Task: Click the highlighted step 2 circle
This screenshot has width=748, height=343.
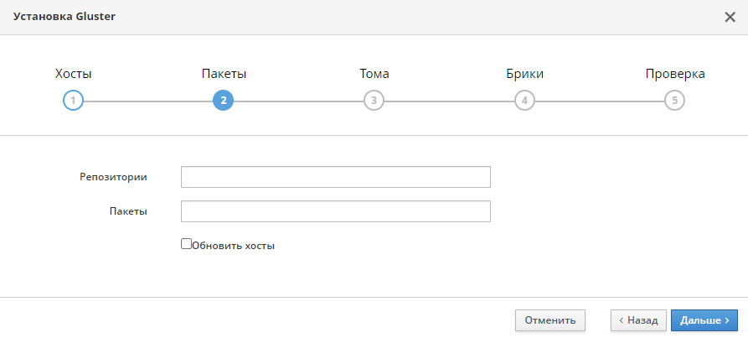Action: tap(224, 101)
